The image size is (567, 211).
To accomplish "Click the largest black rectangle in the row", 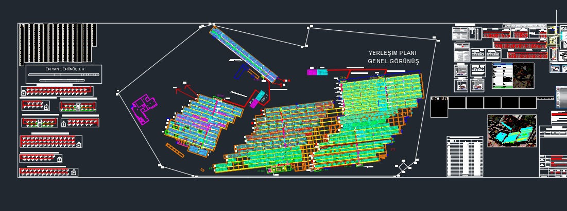I will [439, 107].
